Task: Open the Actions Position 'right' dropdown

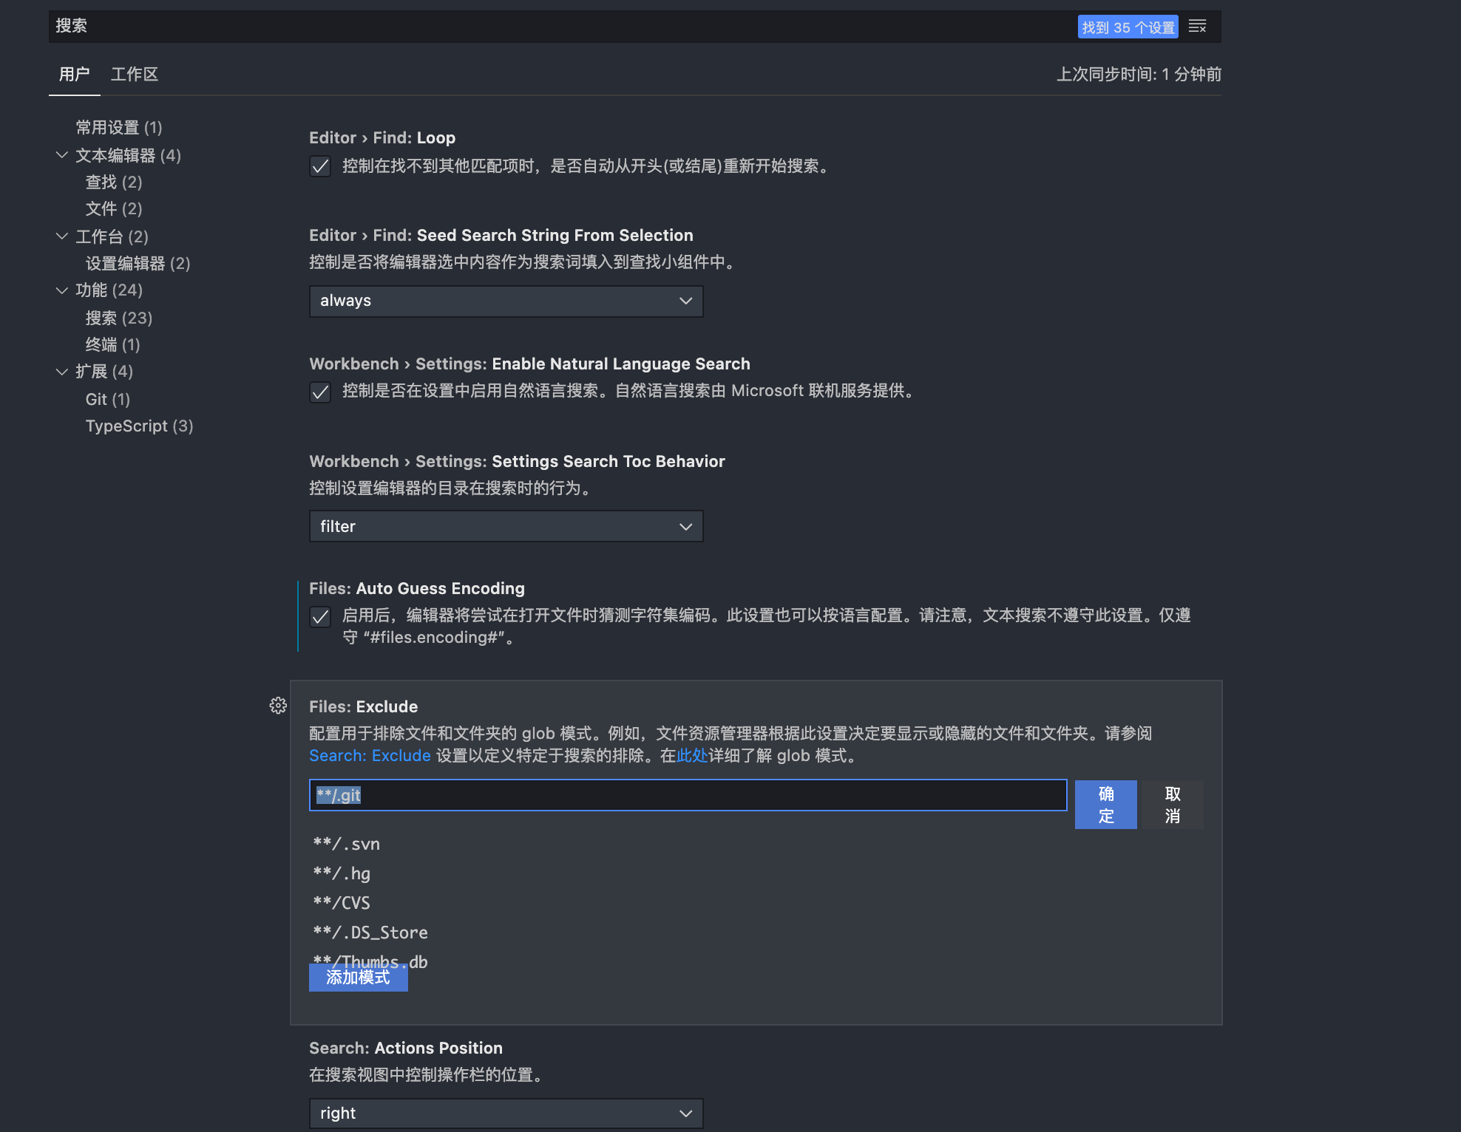Action: [506, 1113]
